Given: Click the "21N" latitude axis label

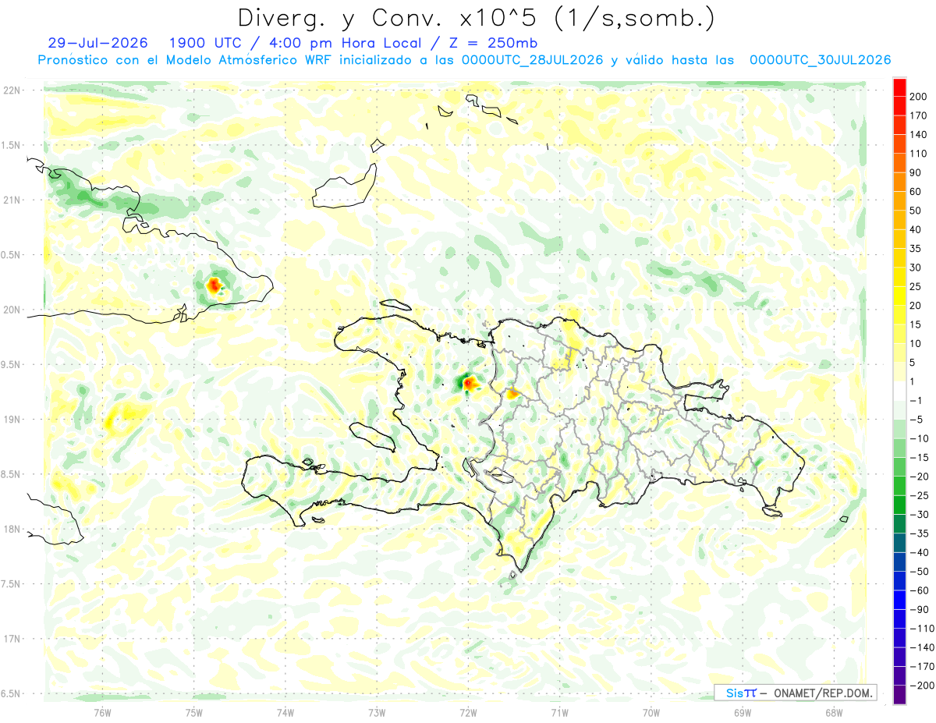Looking at the screenshot, I should click(x=12, y=200).
